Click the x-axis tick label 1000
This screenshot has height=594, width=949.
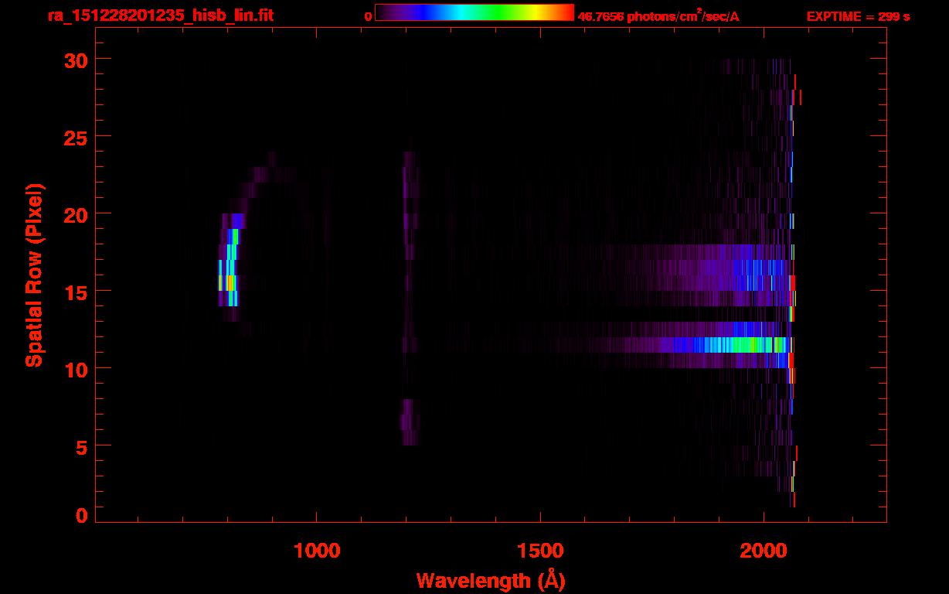[x=317, y=551]
